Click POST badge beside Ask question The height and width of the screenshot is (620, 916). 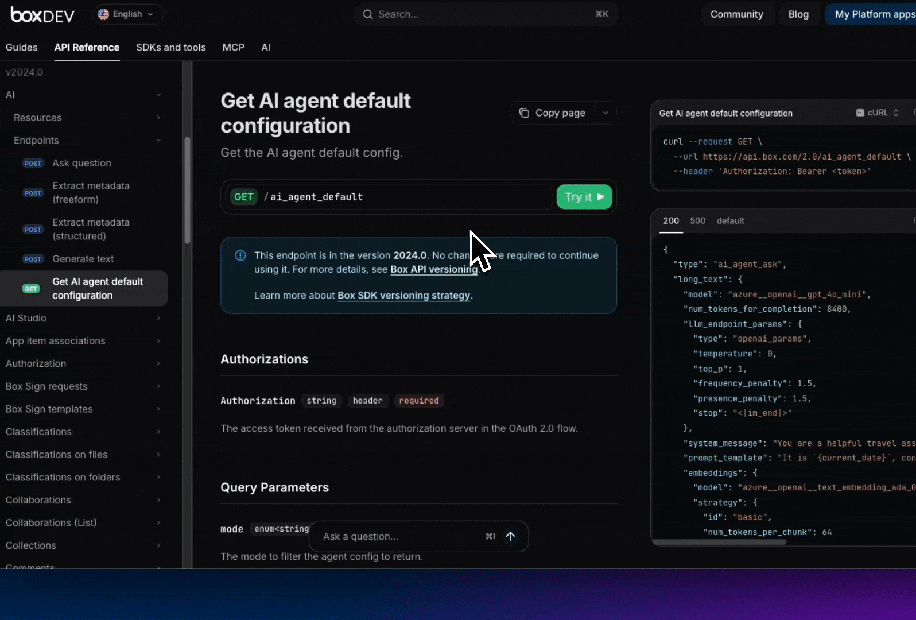pyautogui.click(x=33, y=164)
